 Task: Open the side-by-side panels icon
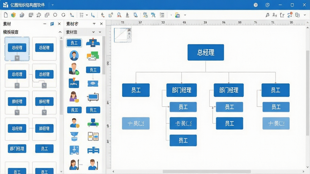(x=297, y=15)
